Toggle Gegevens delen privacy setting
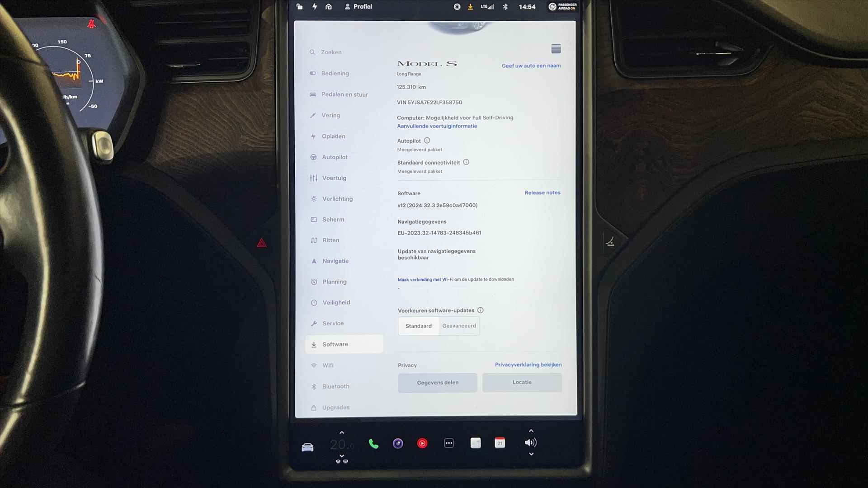Screen dimensions: 868x488 tap(438, 382)
